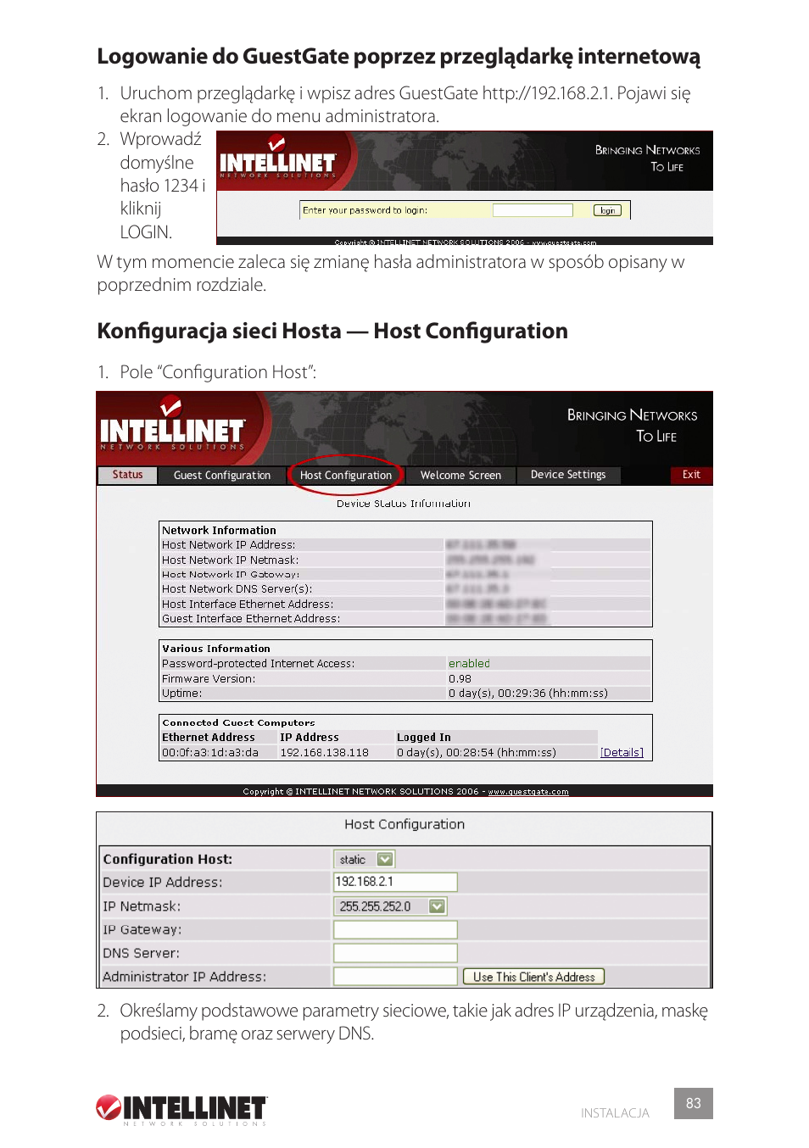Click the Host Network DNS Server(s) label
The height and width of the screenshot is (1148, 809).
237,589
